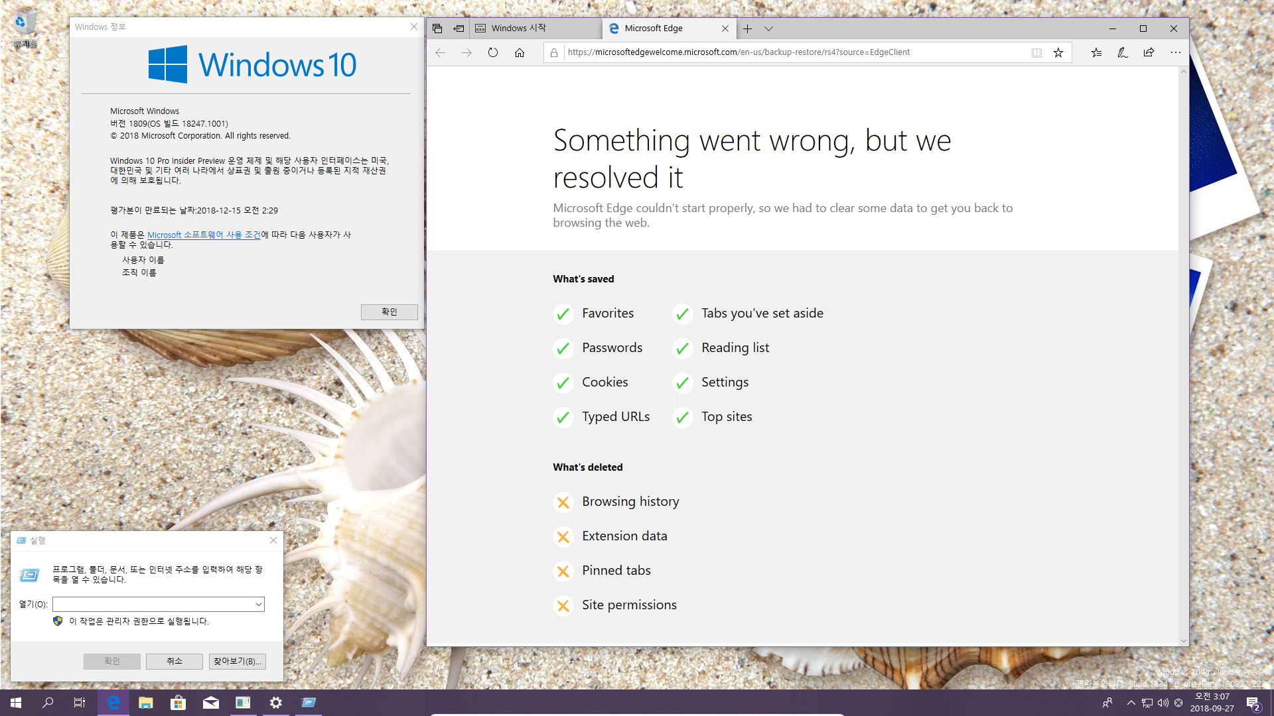This screenshot has height=716, width=1274.
Task: Add page to favorites star
Action: click(1058, 52)
